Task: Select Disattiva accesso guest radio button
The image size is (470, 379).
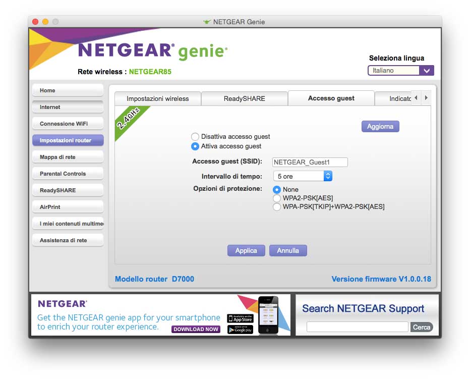Action: pyautogui.click(x=195, y=137)
